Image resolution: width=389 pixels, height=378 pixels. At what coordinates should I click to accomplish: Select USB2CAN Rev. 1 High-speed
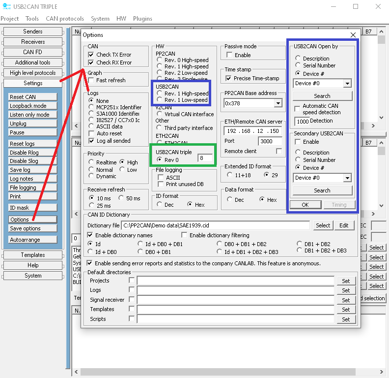coord(159,93)
